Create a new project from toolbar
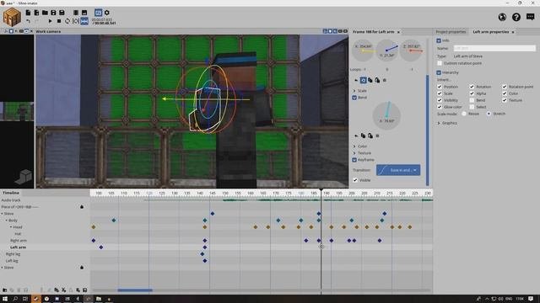Image resolution: width=540 pixels, height=303 pixels. (28, 13)
